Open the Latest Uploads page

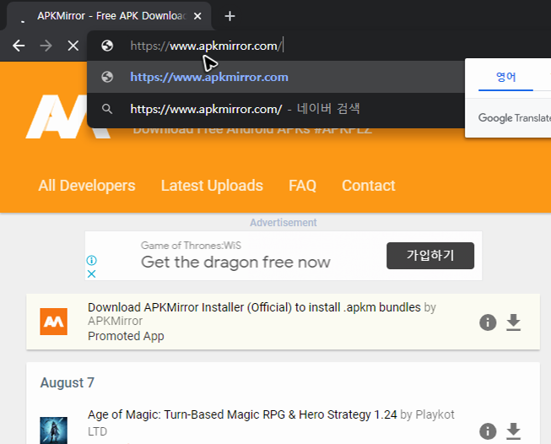tap(212, 186)
